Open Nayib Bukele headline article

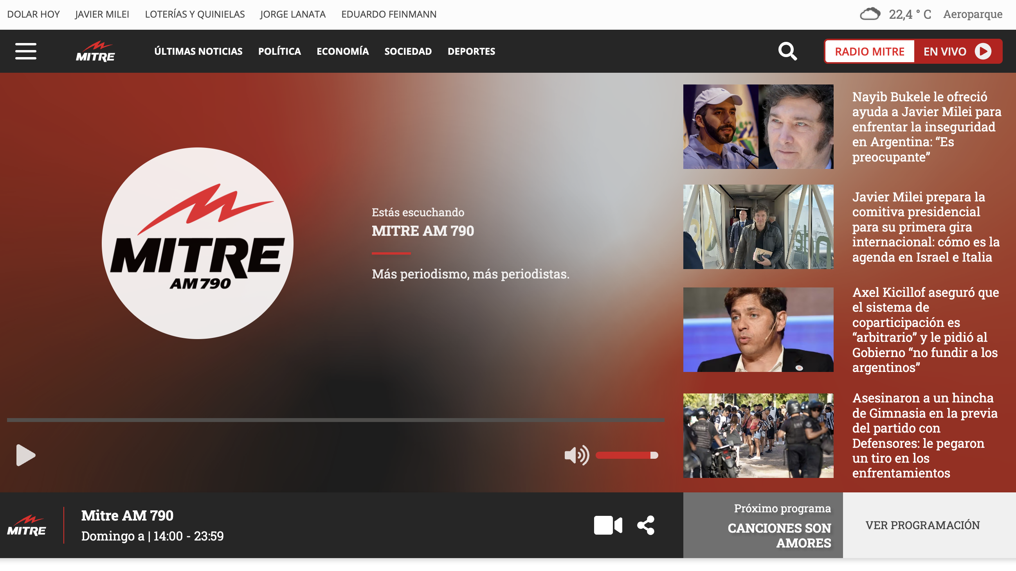[x=927, y=126]
